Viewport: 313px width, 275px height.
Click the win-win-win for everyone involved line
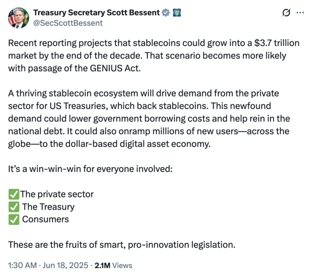coord(90,169)
